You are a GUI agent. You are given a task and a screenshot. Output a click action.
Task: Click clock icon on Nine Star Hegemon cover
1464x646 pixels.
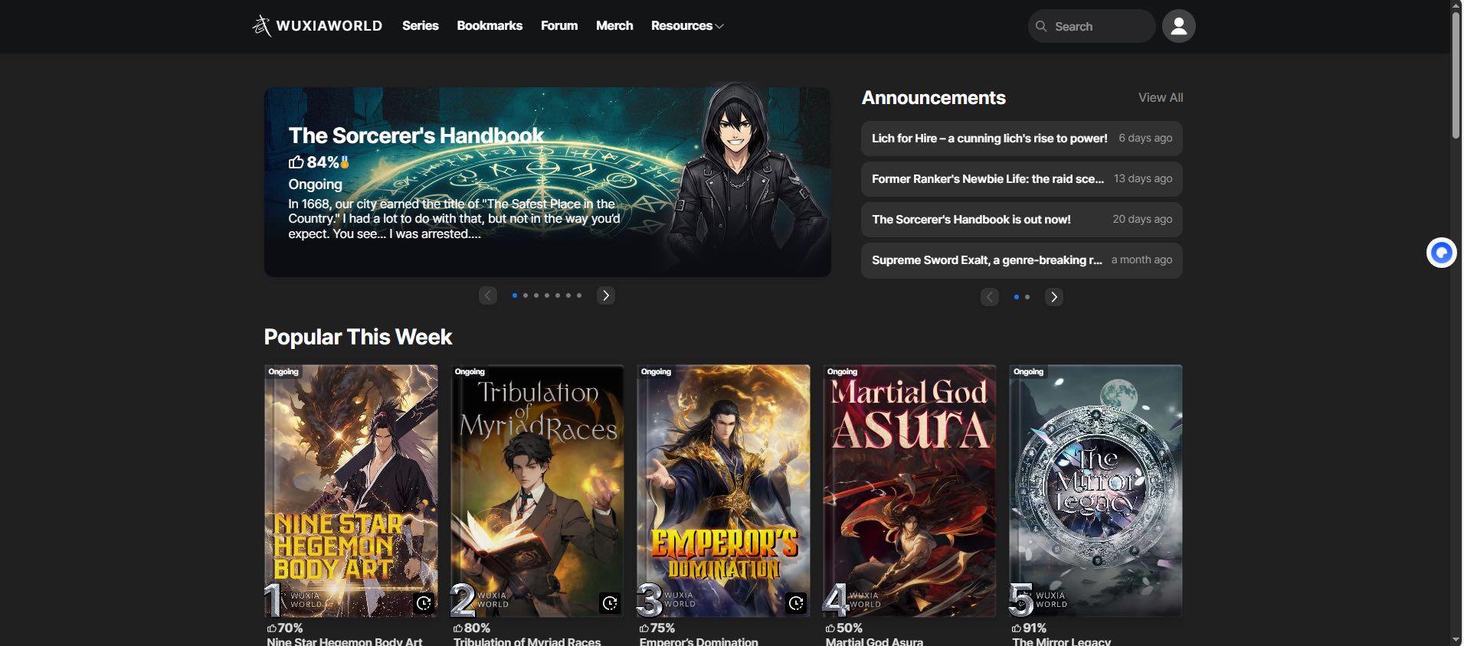424,603
